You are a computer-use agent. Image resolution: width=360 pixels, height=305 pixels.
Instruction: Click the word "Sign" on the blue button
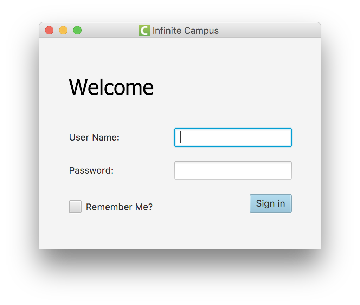pyautogui.click(x=265, y=203)
